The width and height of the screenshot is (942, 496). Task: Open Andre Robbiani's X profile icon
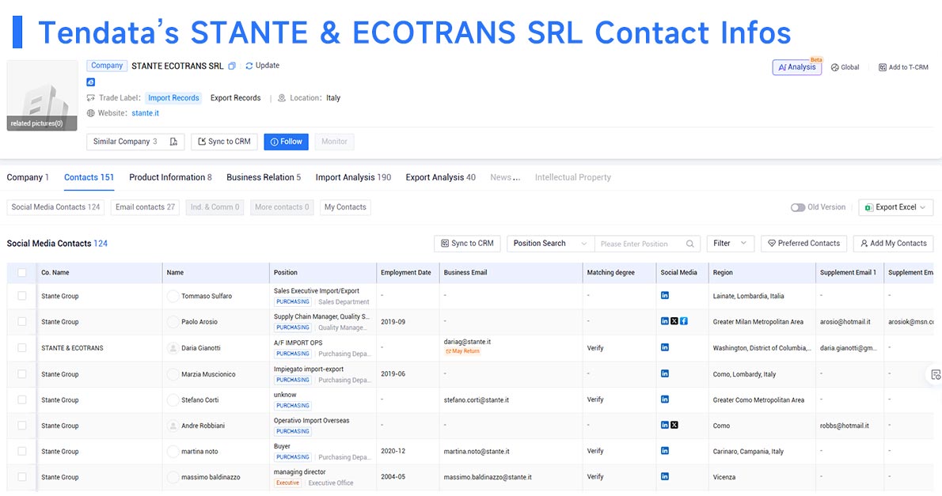[674, 425]
